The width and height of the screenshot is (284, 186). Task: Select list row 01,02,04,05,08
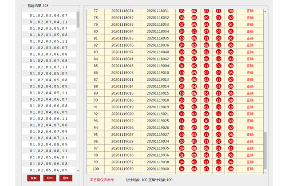[x=49, y=80]
